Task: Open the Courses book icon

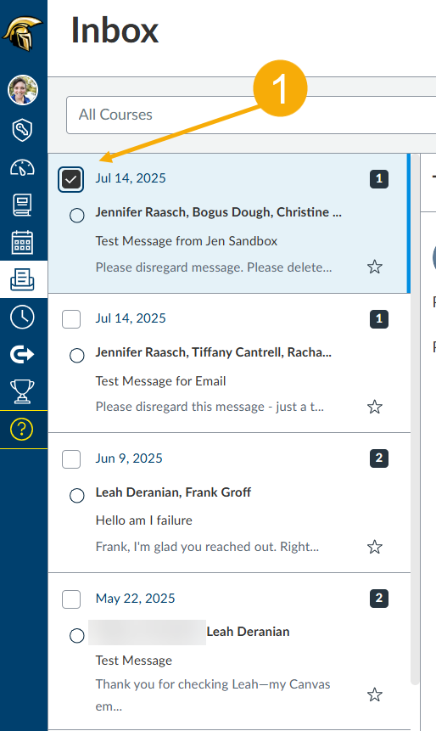Action: [22, 205]
